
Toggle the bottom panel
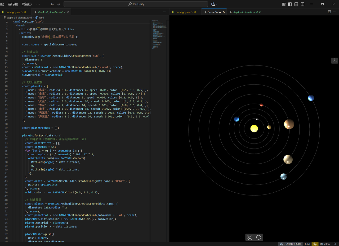tap(296, 4)
